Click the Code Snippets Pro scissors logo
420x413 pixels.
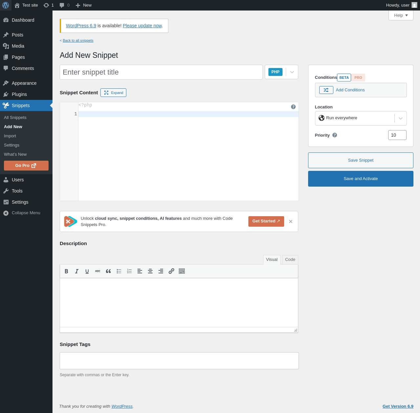coord(71,221)
